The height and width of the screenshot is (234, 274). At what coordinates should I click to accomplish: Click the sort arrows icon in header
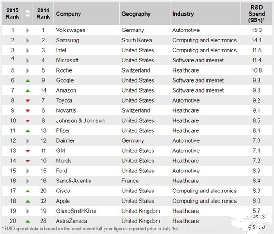[x=27, y=14]
